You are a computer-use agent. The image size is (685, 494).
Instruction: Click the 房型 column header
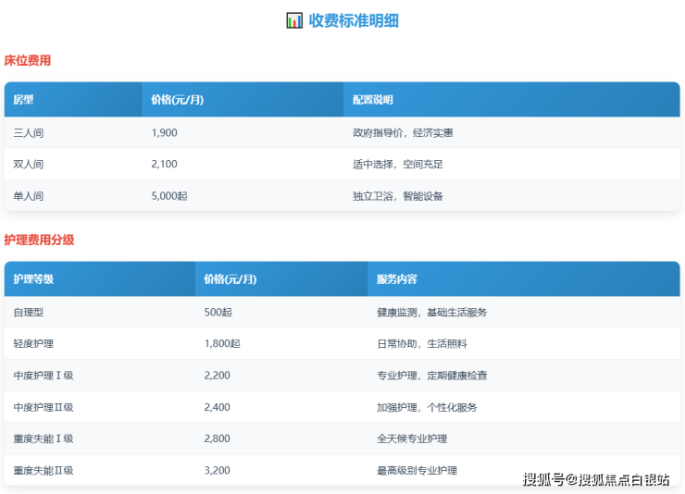23,100
